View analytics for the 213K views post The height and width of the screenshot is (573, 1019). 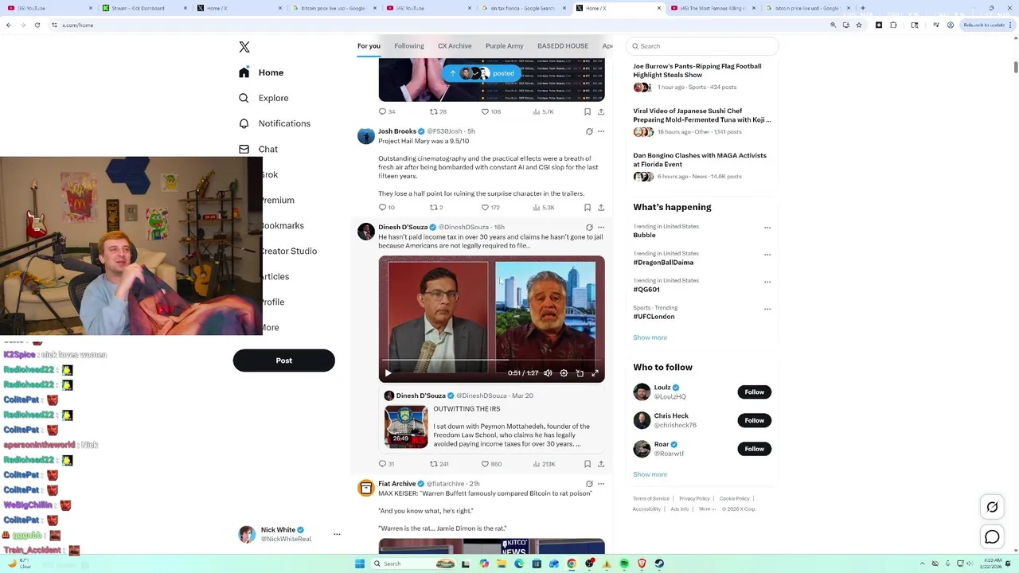tap(544, 464)
